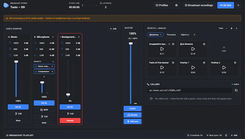Screen dimensions: 245x139
Task: Click Background LOW EQ knob
Action: point(62,55)
